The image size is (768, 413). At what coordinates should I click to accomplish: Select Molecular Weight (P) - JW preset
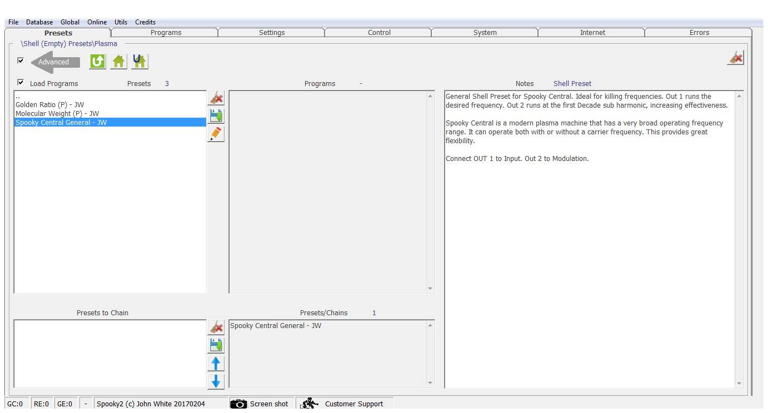pos(110,113)
